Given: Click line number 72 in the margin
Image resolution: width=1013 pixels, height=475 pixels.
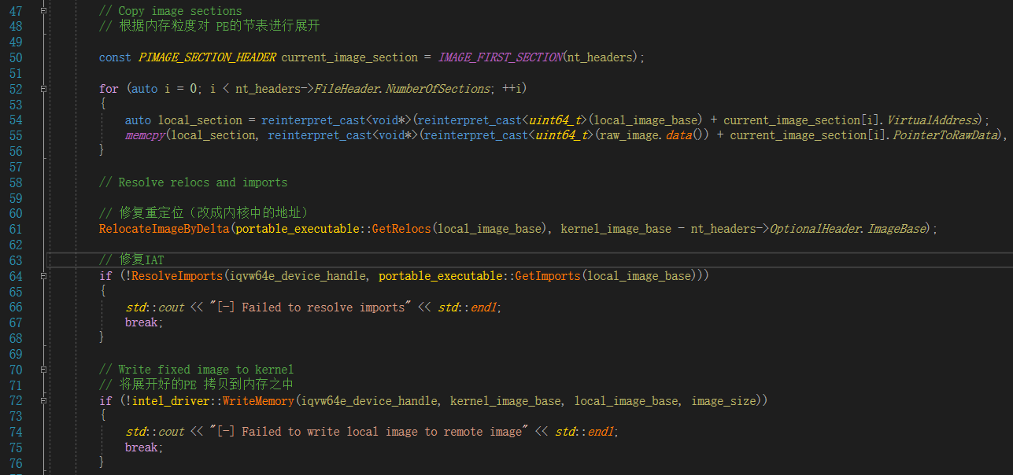Looking at the screenshot, I should (x=16, y=401).
